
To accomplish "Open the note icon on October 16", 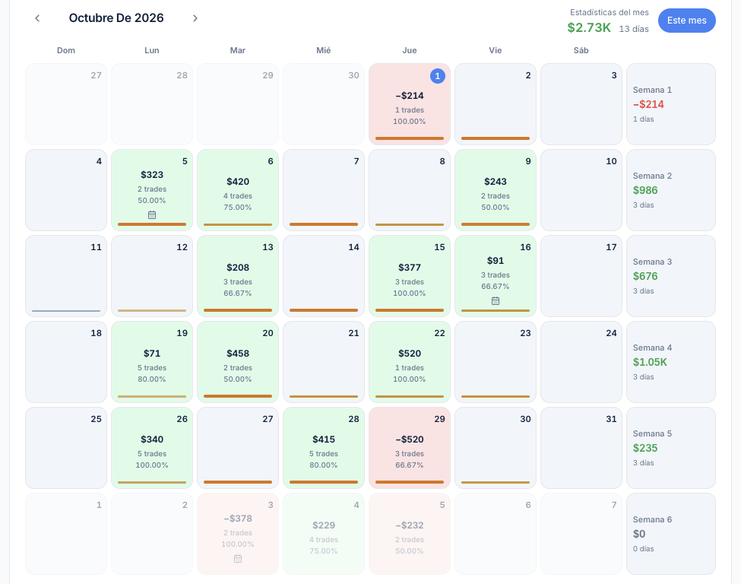I will coord(496,301).
